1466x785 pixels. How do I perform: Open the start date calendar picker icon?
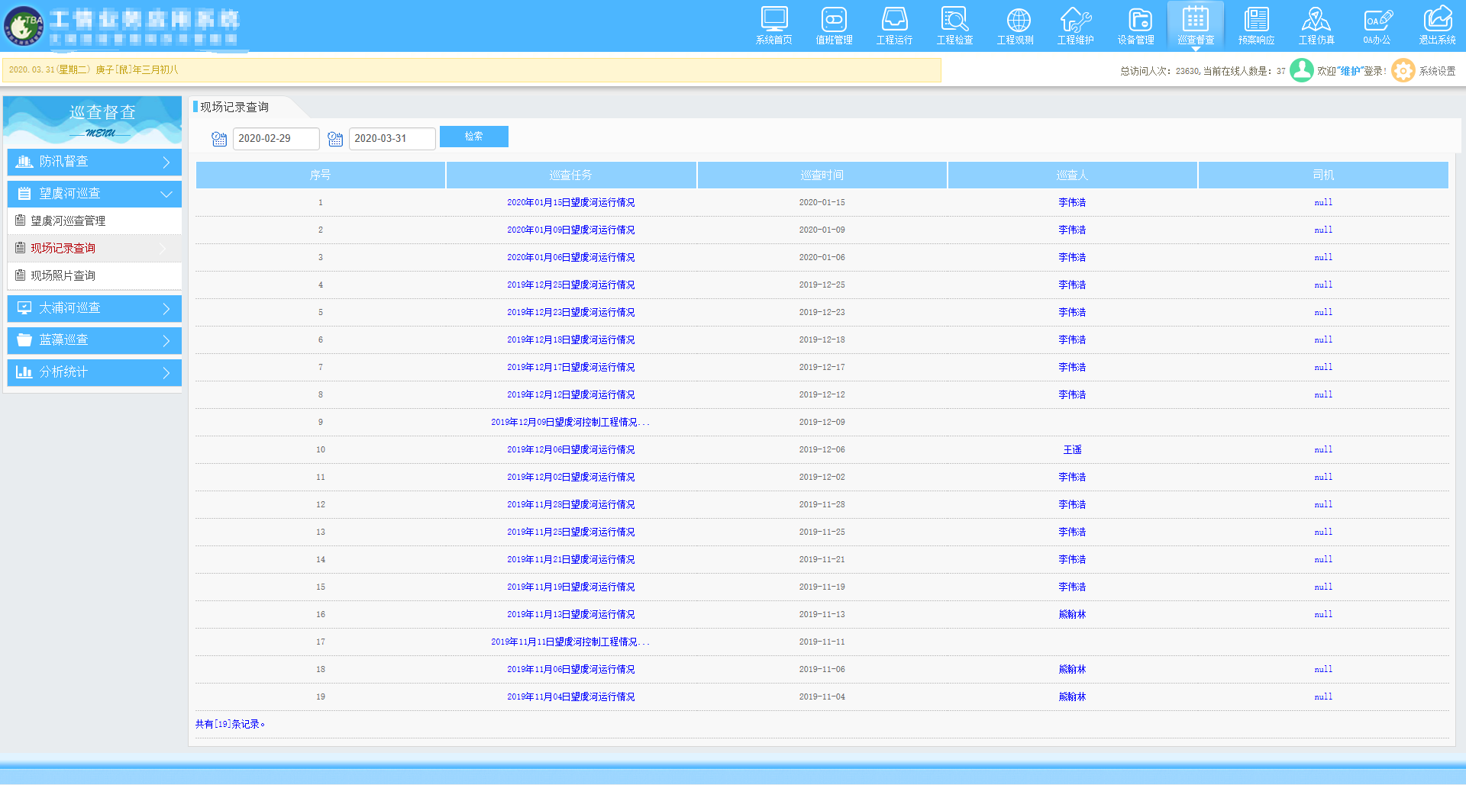click(219, 139)
